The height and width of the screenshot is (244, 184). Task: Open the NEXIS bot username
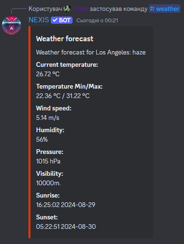(39, 20)
